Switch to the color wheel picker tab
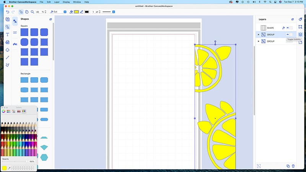The image size is (306, 172). point(4,111)
